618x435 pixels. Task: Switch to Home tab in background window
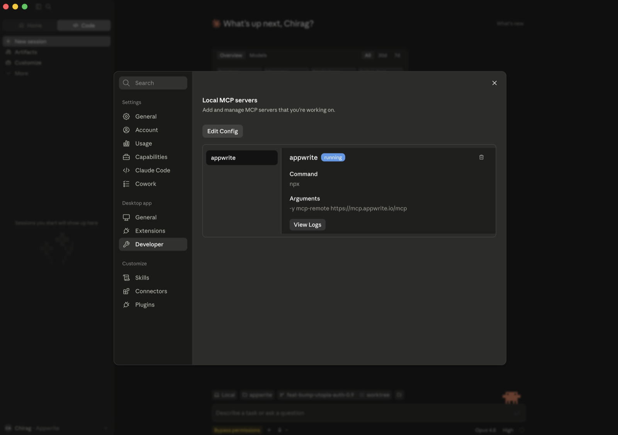[x=30, y=25]
